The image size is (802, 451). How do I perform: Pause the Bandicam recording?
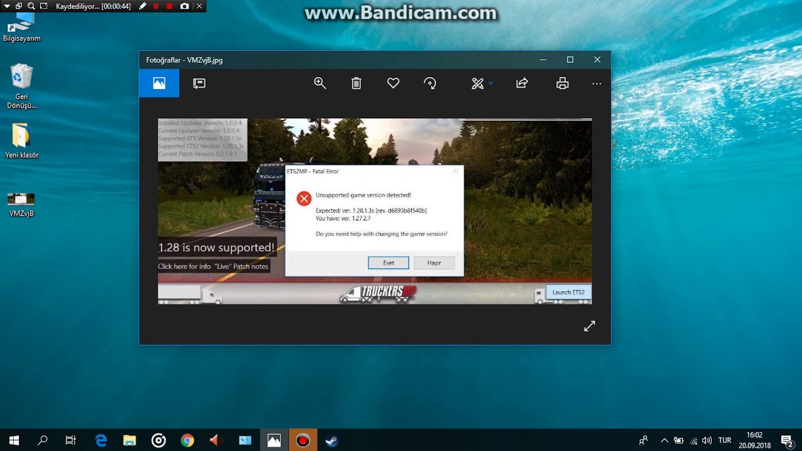(157, 6)
